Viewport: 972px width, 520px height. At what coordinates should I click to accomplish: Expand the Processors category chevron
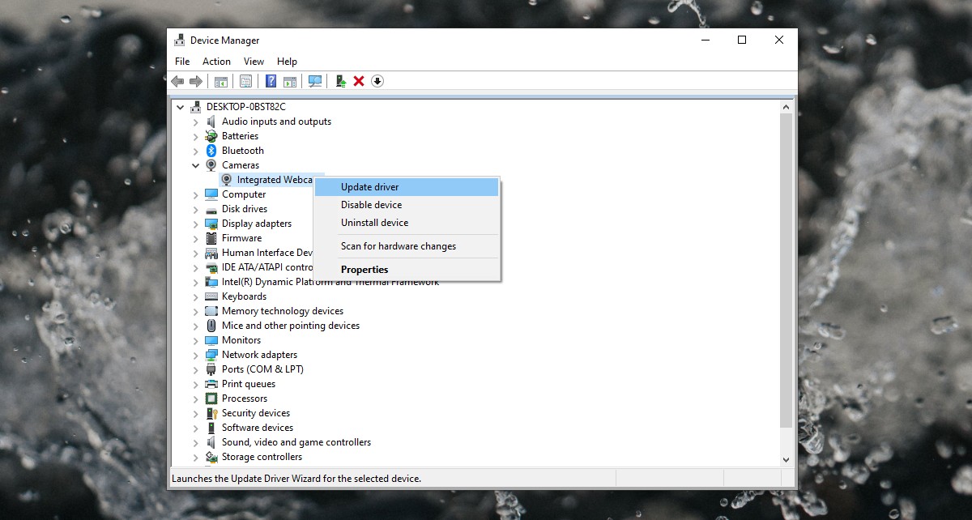pyautogui.click(x=195, y=399)
